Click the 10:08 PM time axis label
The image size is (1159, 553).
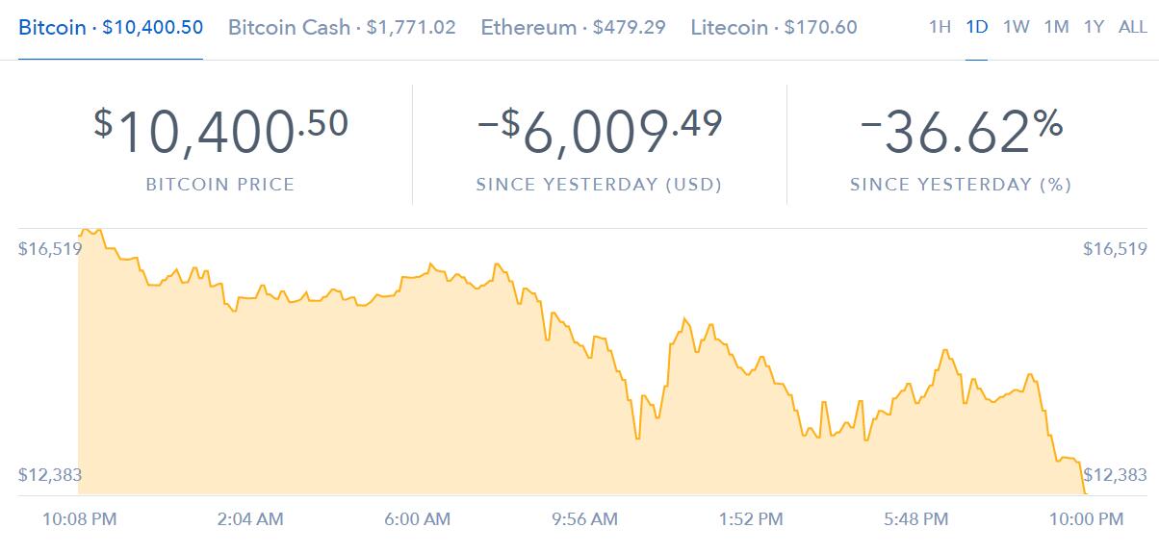click(80, 519)
